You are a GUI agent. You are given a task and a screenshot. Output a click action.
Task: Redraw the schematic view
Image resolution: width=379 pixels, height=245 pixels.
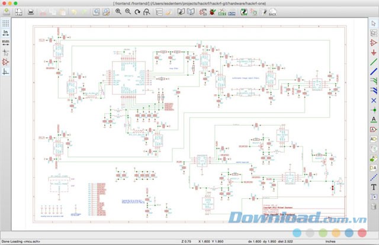[x=137, y=12]
